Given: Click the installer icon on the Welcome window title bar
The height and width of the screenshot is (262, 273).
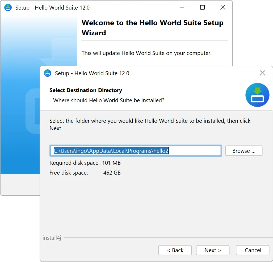Looking at the screenshot, I should click(x=8, y=7).
